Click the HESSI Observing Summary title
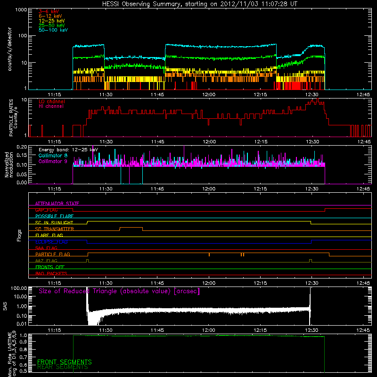The width and height of the screenshot is (377, 377). [x=200, y=4]
